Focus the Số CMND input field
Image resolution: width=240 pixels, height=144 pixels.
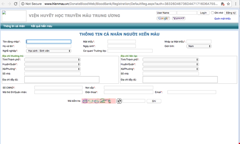pos(58,88)
